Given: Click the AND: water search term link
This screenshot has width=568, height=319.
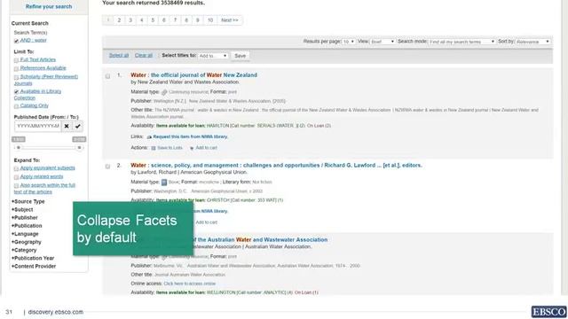Looking at the screenshot, I should pos(34,41).
